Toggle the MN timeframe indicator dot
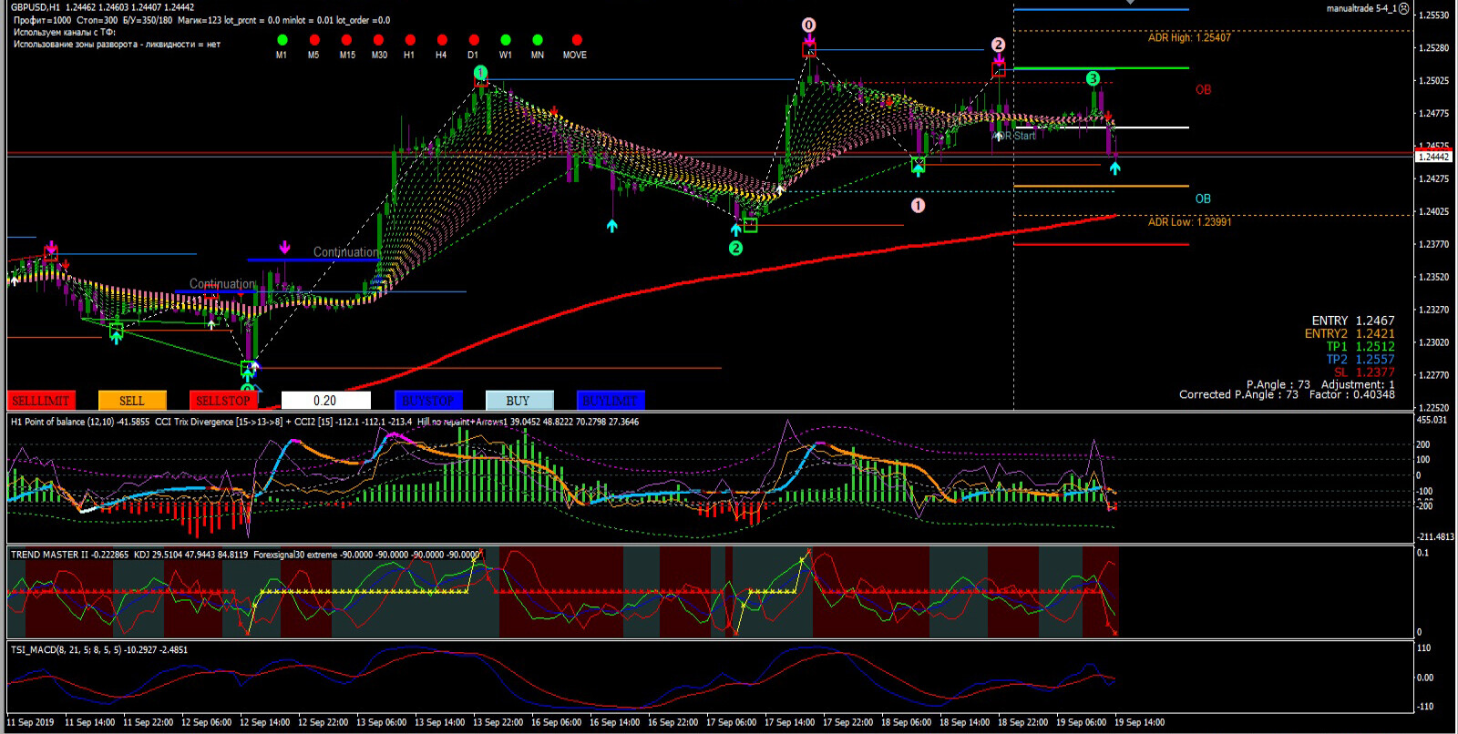Image resolution: width=1458 pixels, height=734 pixels. 538,39
